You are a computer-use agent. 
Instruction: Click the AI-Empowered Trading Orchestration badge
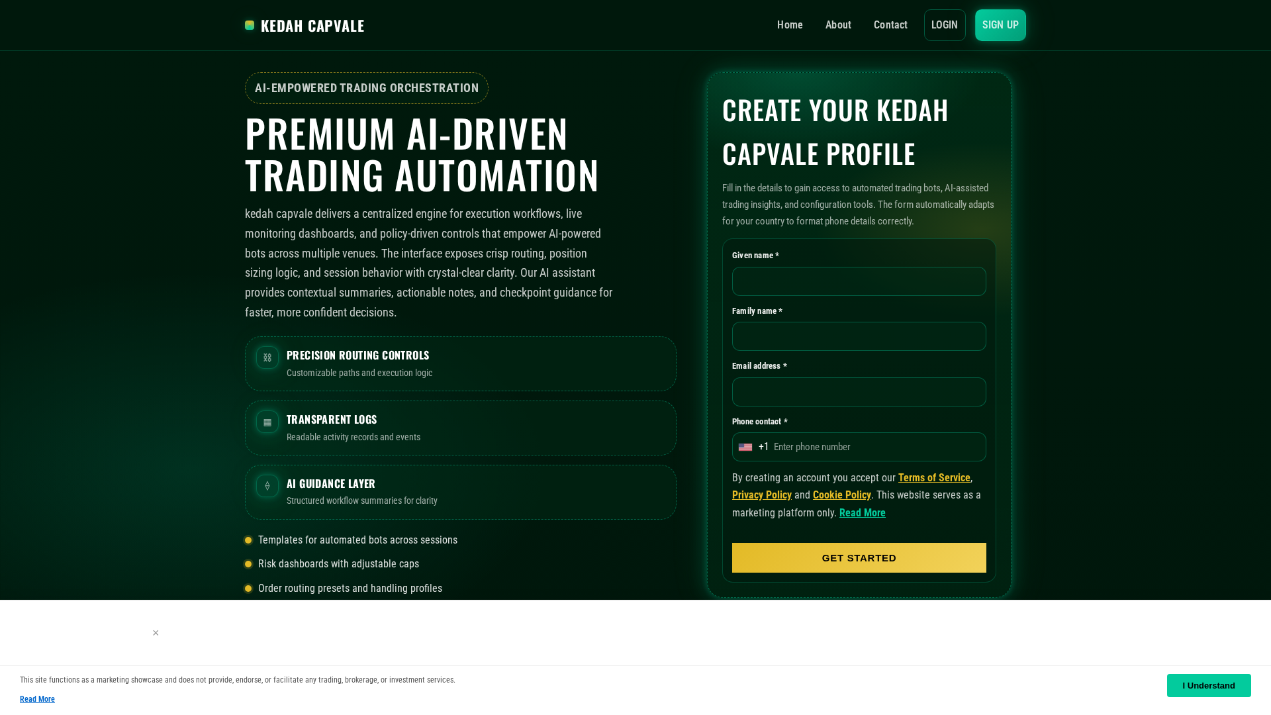point(367,88)
